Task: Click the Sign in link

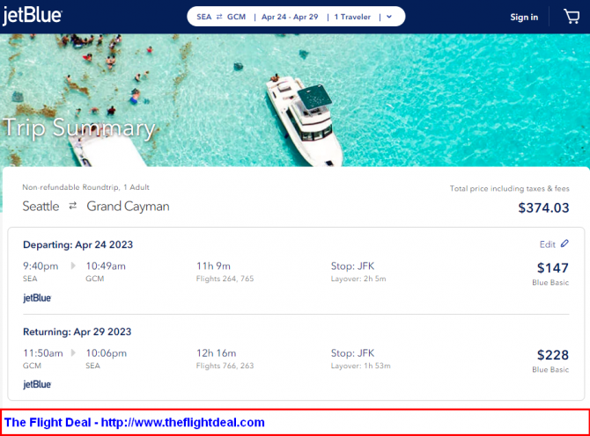Action: [x=524, y=18]
